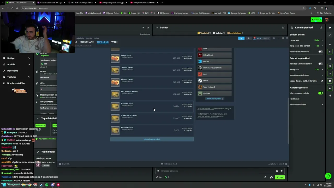Image resolution: width=334 pixels, height=188 pixels.
Task: Expand Daha fazlasını göster game list
Action: (214, 99)
